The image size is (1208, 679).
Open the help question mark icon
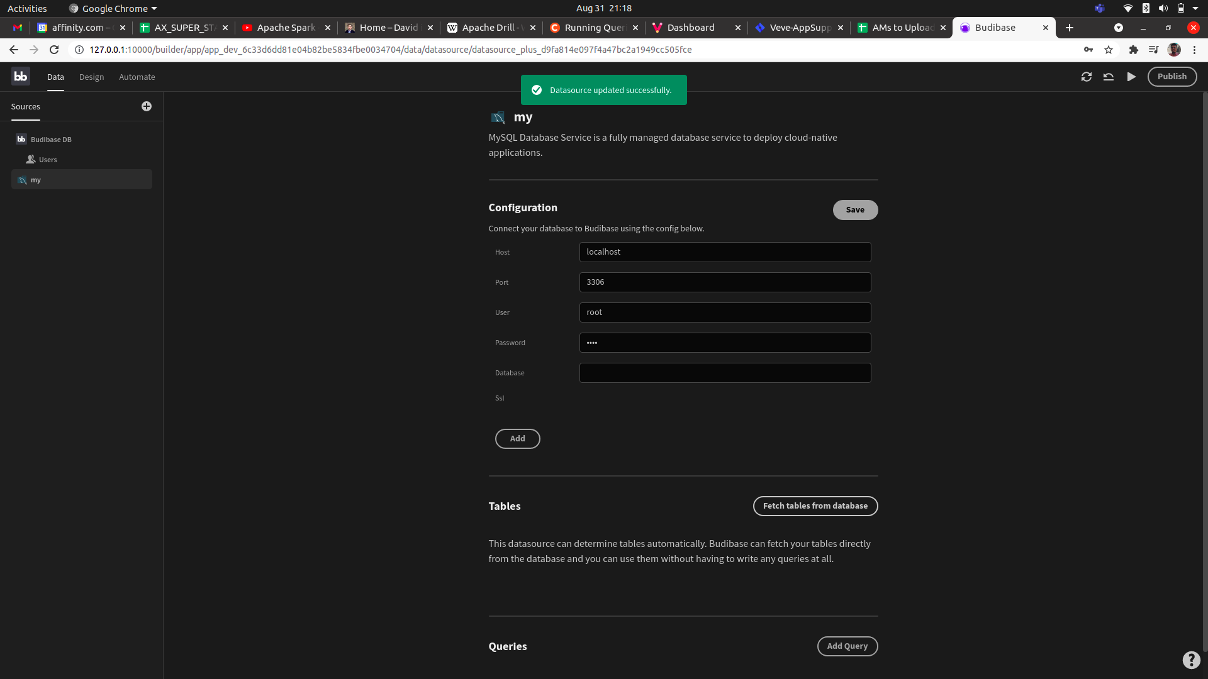click(x=1191, y=660)
